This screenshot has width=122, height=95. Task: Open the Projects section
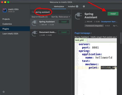tap(6, 19)
